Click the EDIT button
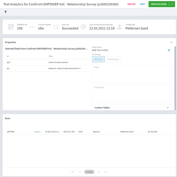The height and width of the screenshot is (177, 177). click(x=142, y=4)
